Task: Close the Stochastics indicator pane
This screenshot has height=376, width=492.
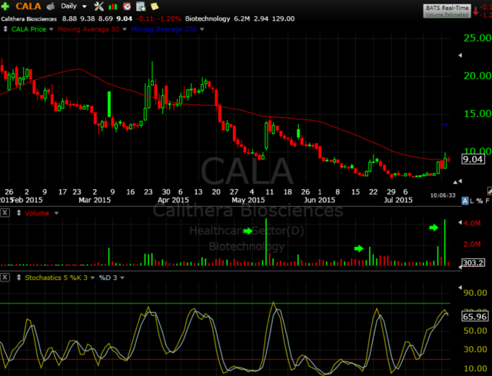Action: tap(6, 276)
